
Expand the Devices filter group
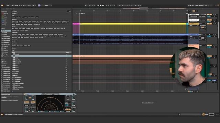pos(14,40)
